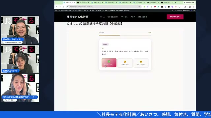
Task: Open the + 新規 menu in admin bar
Action: pyautogui.click(x=98, y=10)
